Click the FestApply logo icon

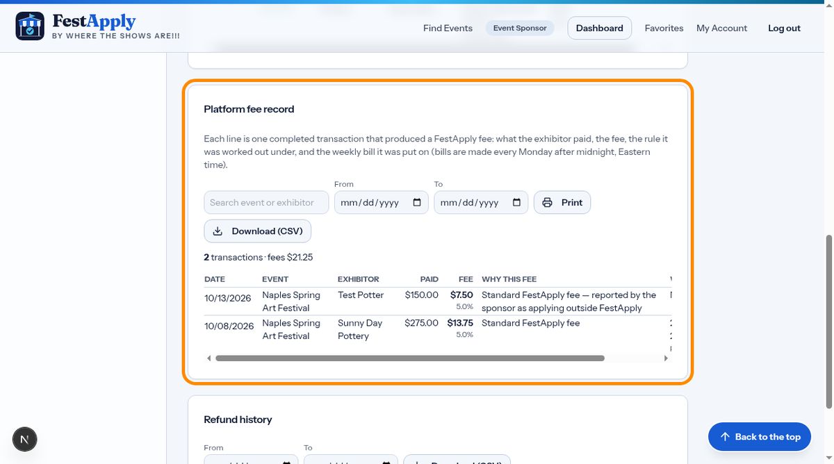click(29, 26)
